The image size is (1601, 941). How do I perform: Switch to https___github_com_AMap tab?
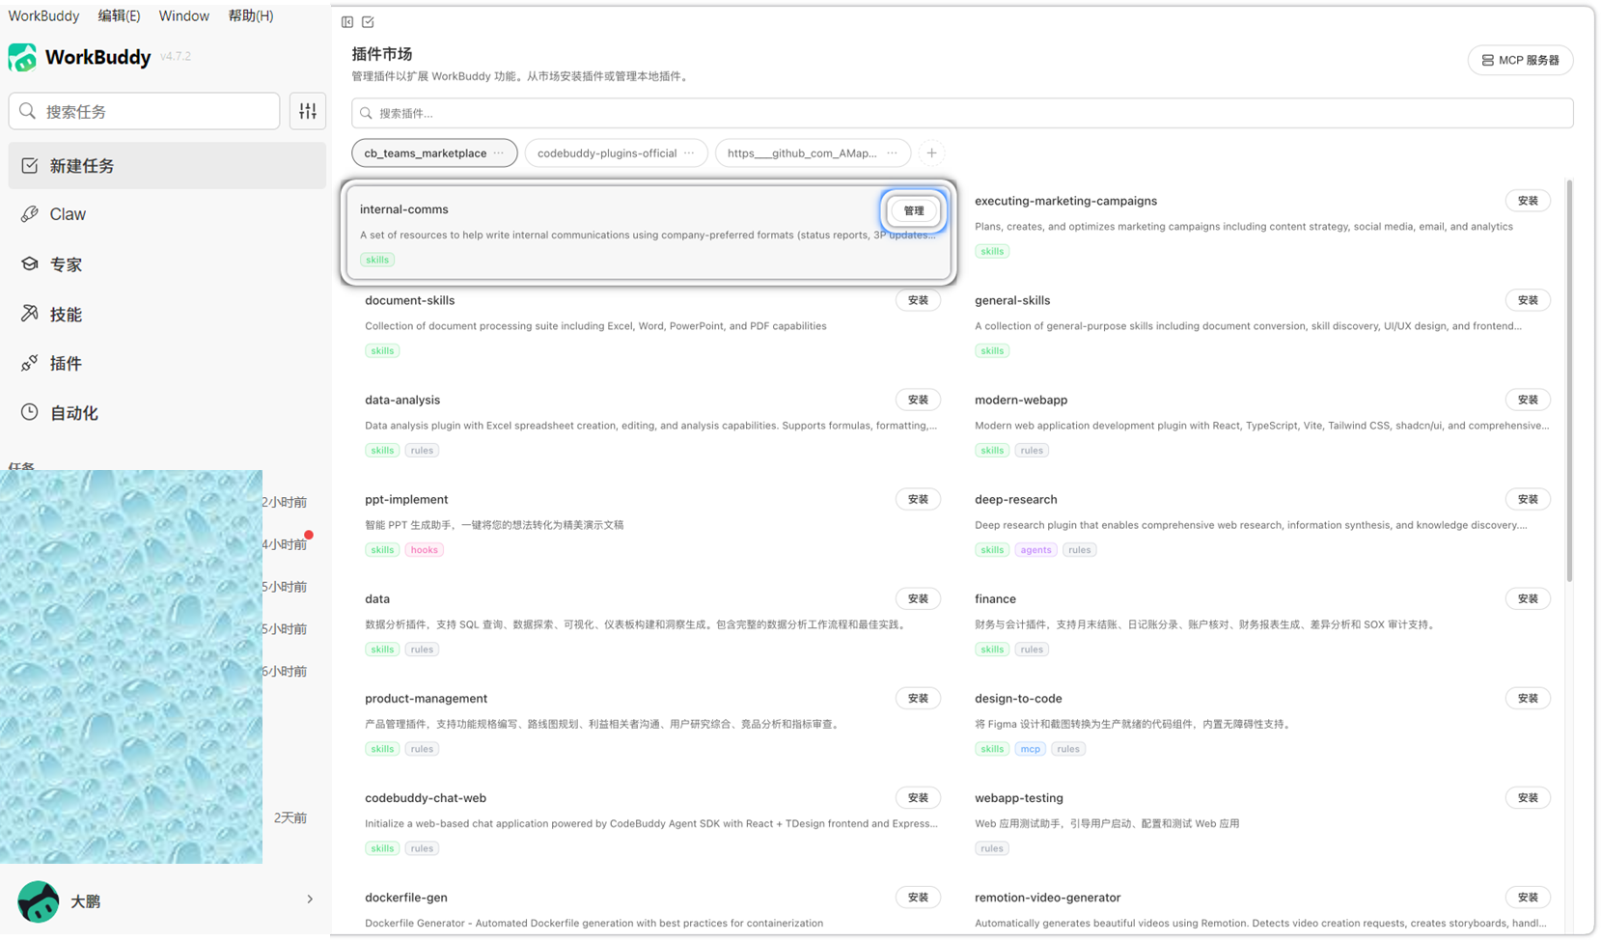pyautogui.click(x=813, y=152)
